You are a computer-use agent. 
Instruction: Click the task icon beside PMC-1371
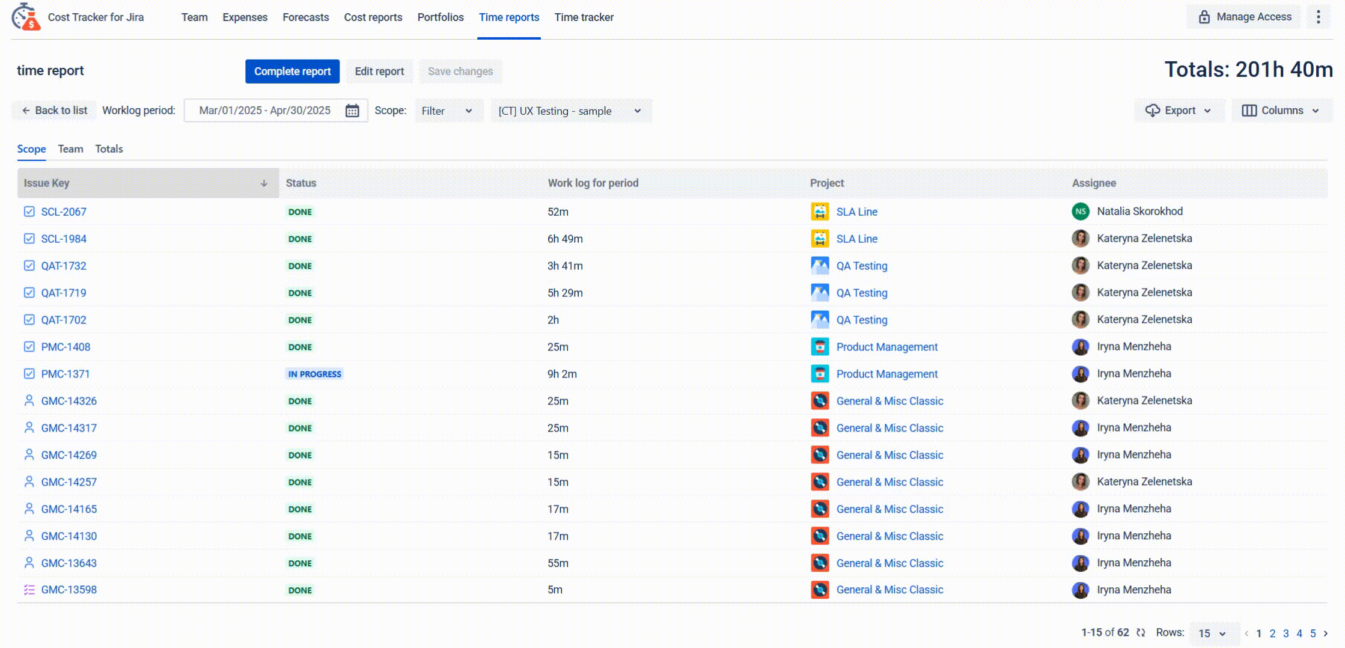[29, 374]
